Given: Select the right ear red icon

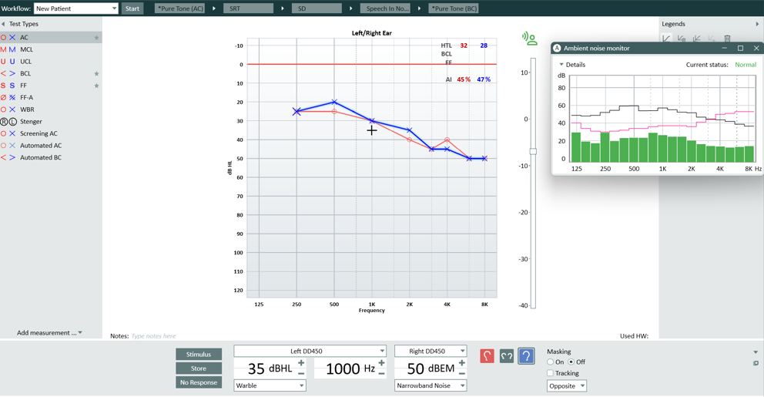Looking at the screenshot, I should click(487, 356).
